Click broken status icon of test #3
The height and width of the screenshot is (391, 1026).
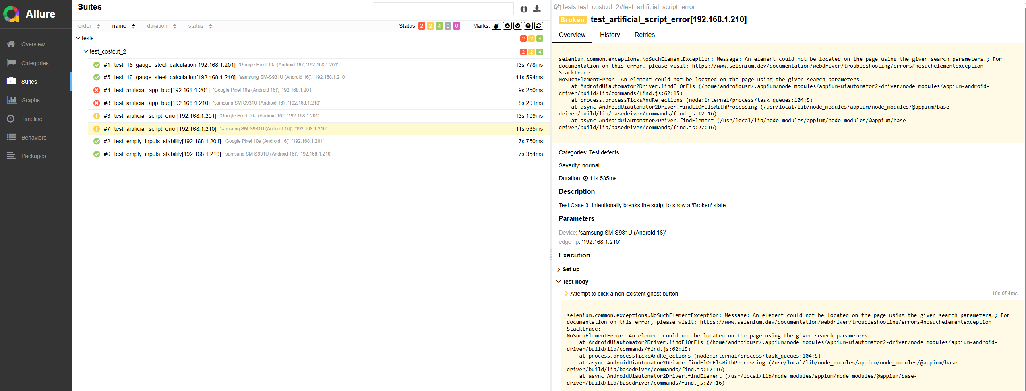pyautogui.click(x=97, y=116)
